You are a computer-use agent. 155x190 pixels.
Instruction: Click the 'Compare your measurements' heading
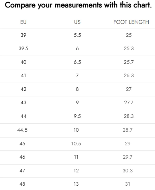78,5
